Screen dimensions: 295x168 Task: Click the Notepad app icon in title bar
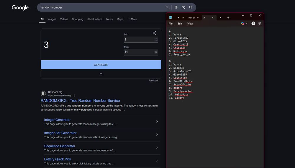tap(171, 17)
